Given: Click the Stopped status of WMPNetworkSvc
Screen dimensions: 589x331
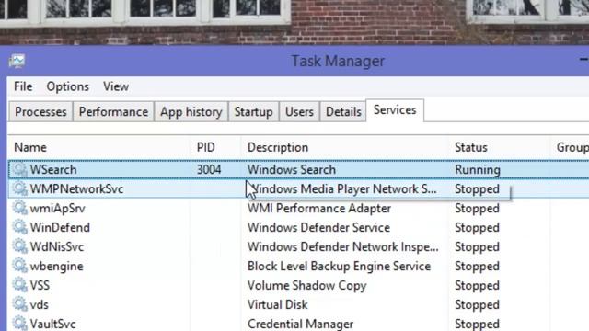Looking at the screenshot, I should 477,189.
